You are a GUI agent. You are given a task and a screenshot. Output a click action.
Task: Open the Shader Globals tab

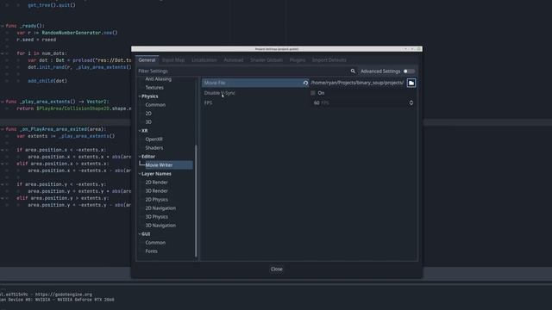click(267, 60)
